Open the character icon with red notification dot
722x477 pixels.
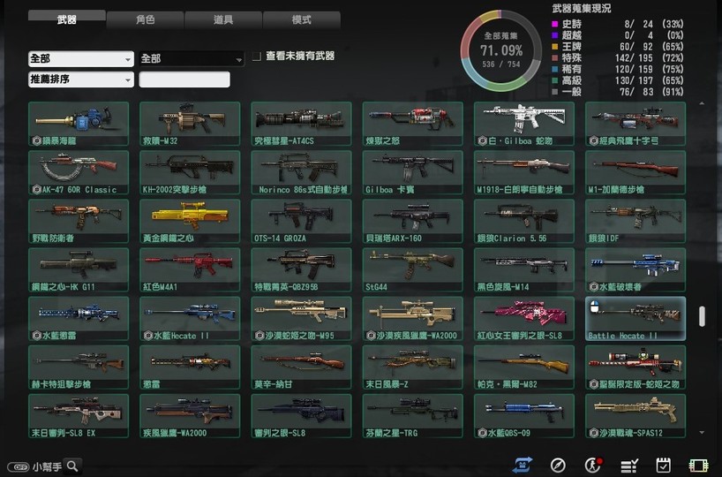[594, 465]
